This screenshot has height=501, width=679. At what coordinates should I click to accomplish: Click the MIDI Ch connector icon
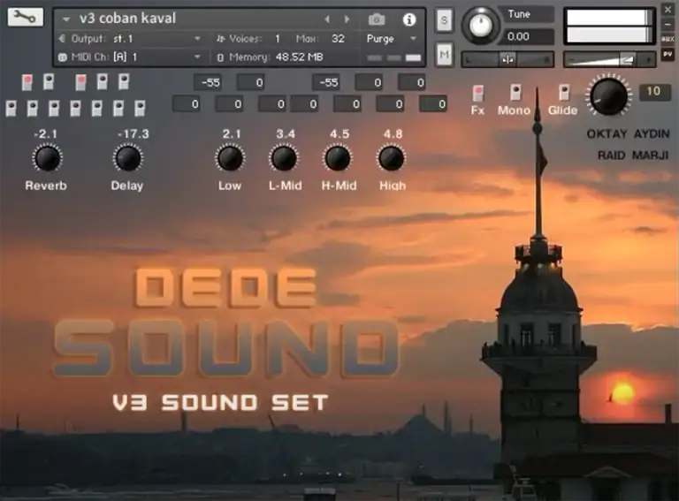coord(63,57)
